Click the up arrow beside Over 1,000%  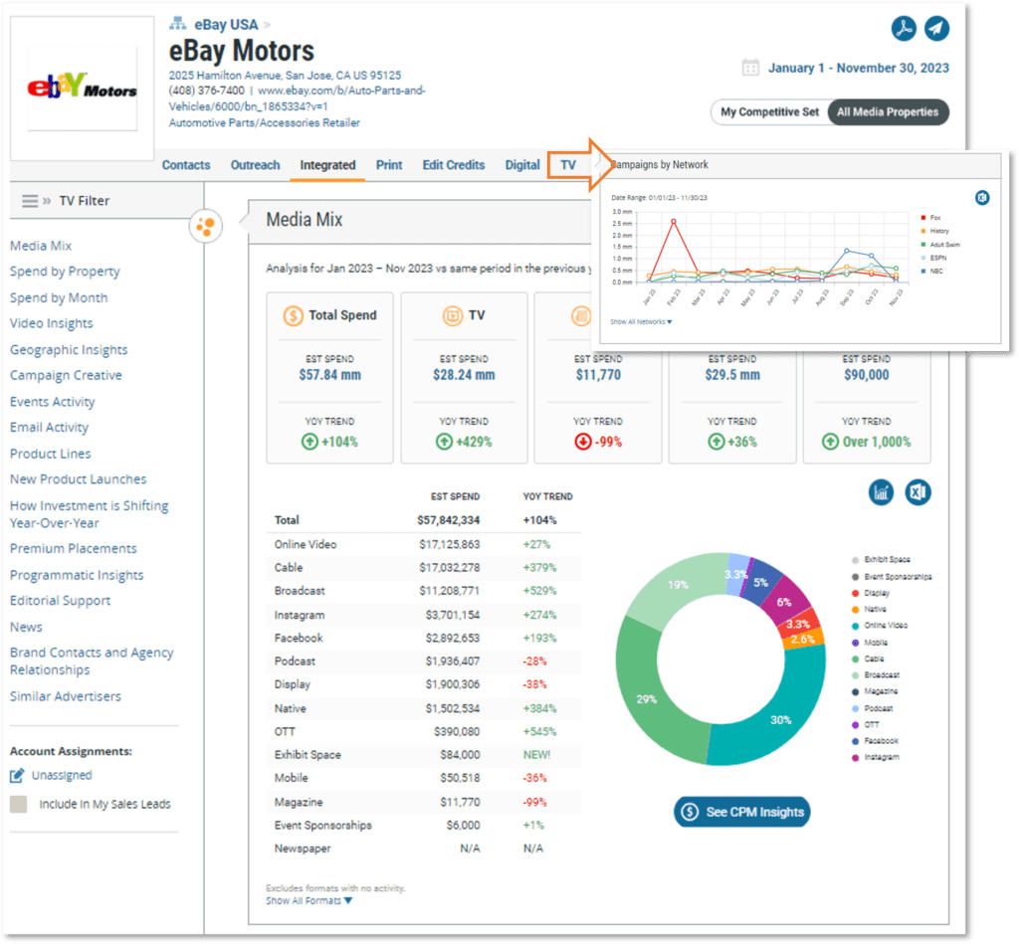coord(830,442)
